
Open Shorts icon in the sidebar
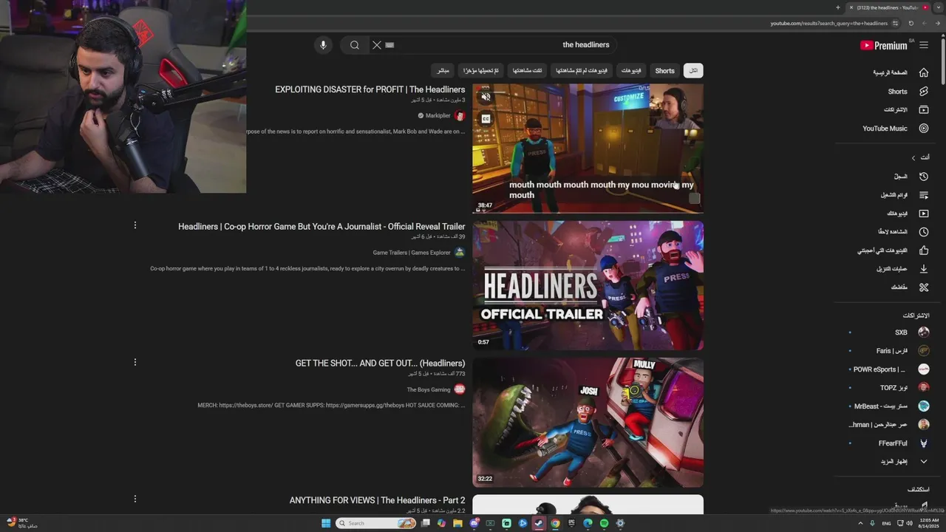924,92
